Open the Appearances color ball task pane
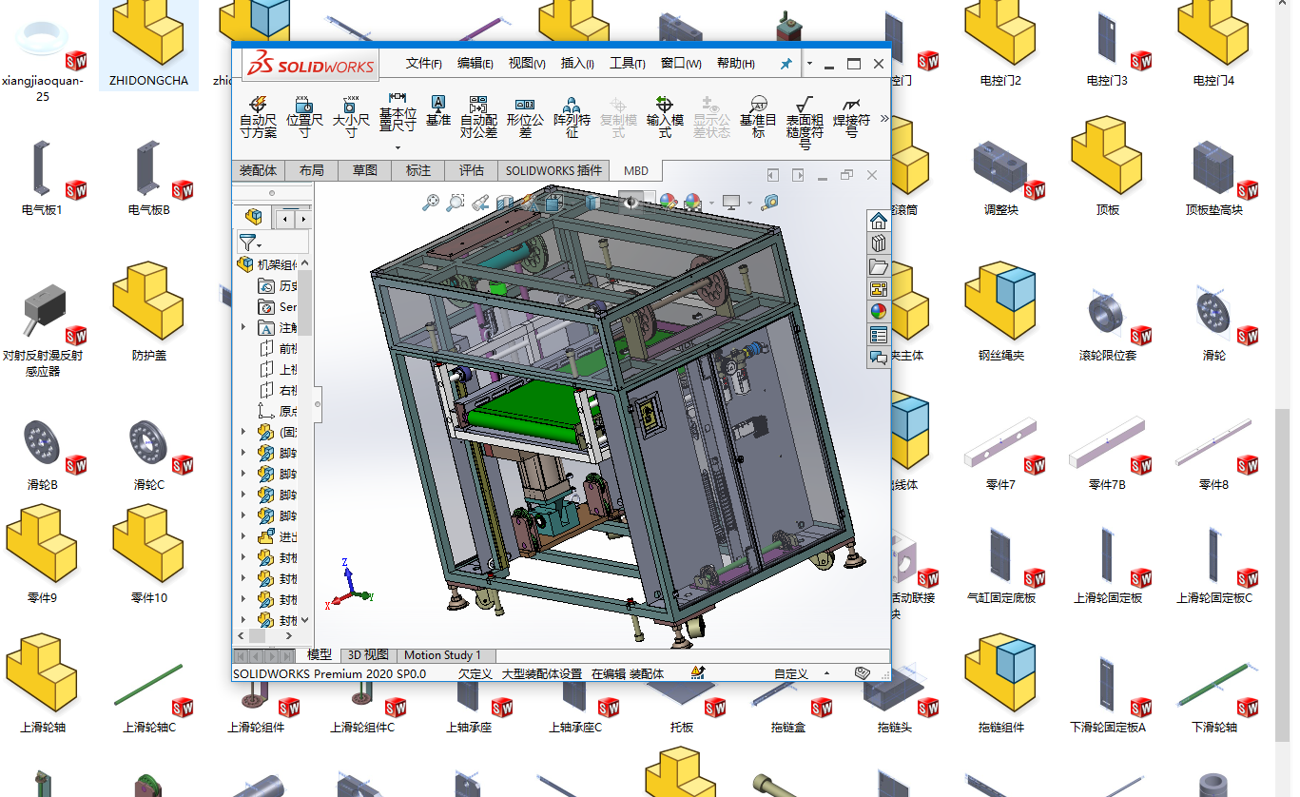Image resolution: width=1300 pixels, height=797 pixels. click(879, 312)
